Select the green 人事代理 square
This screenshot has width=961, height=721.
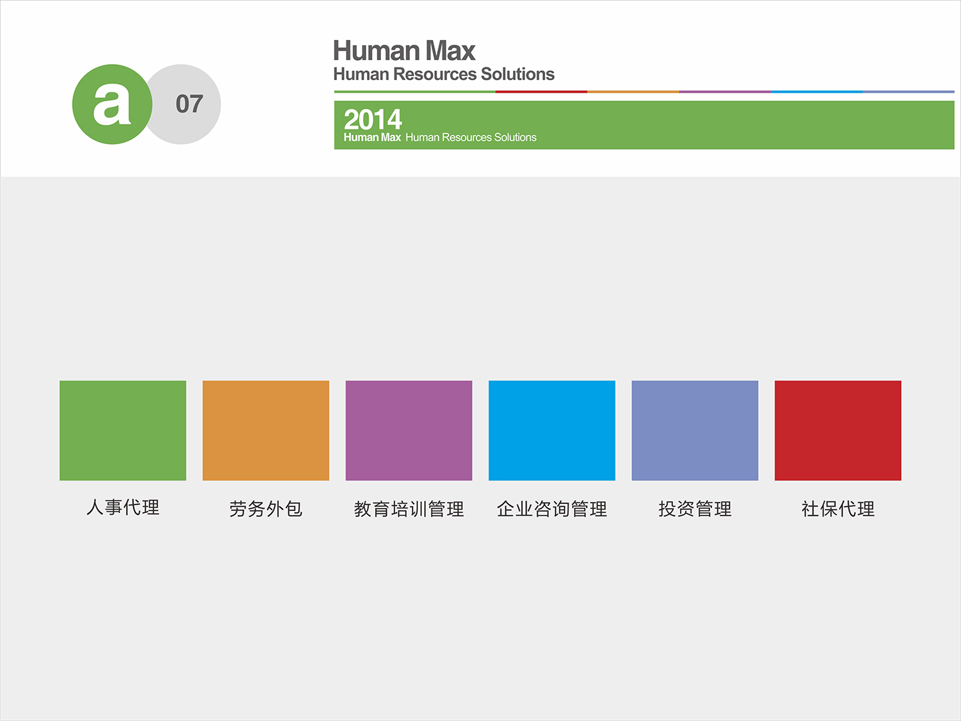[x=123, y=431]
